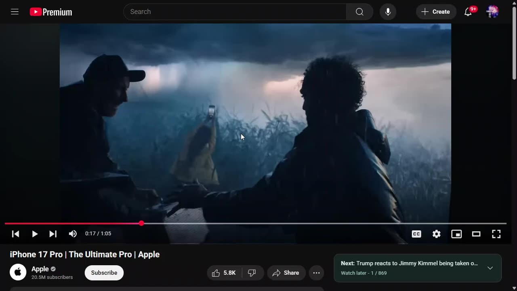Skip to next video

[x=53, y=234]
